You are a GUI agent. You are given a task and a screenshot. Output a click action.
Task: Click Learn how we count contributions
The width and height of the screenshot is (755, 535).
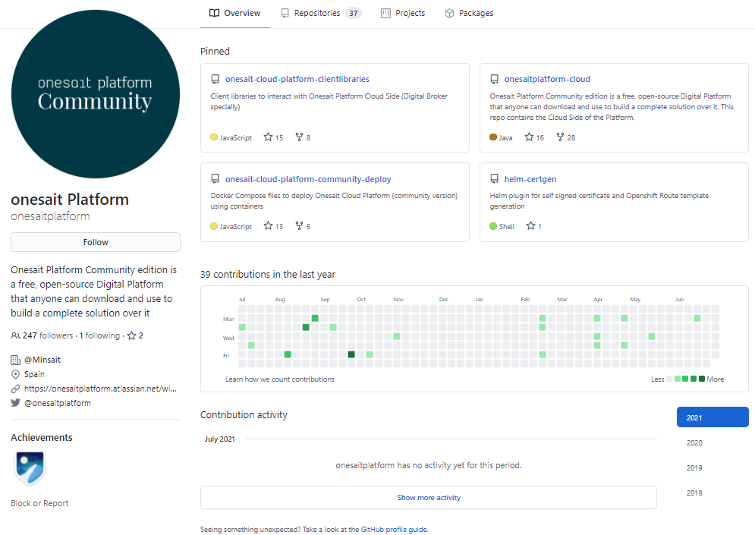280,379
